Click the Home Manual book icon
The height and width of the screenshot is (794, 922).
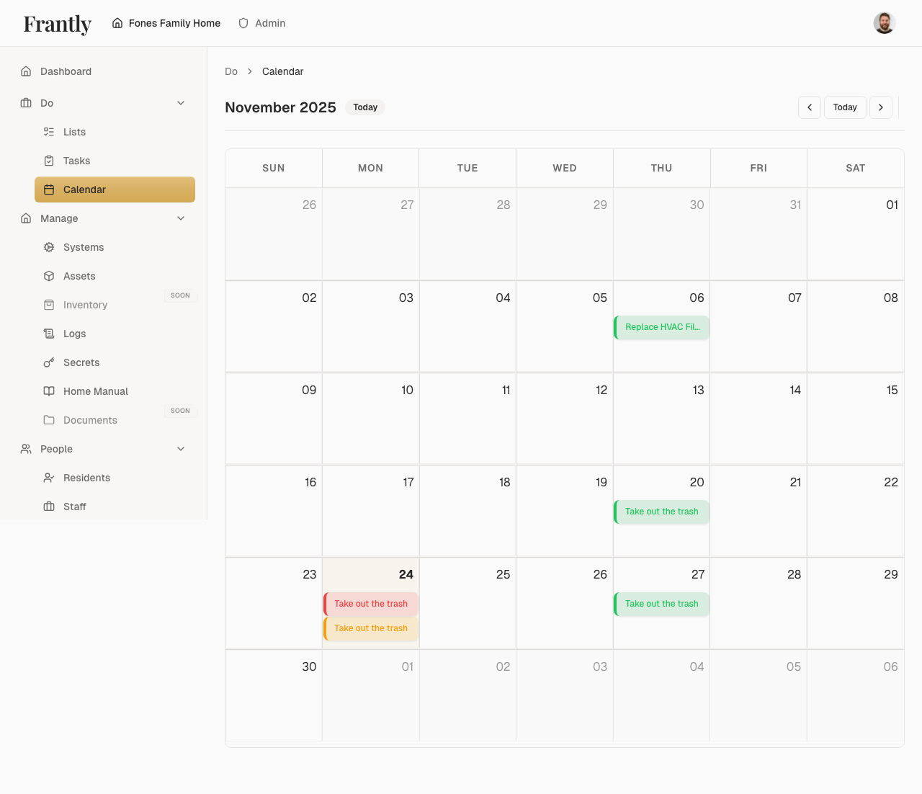[49, 391]
